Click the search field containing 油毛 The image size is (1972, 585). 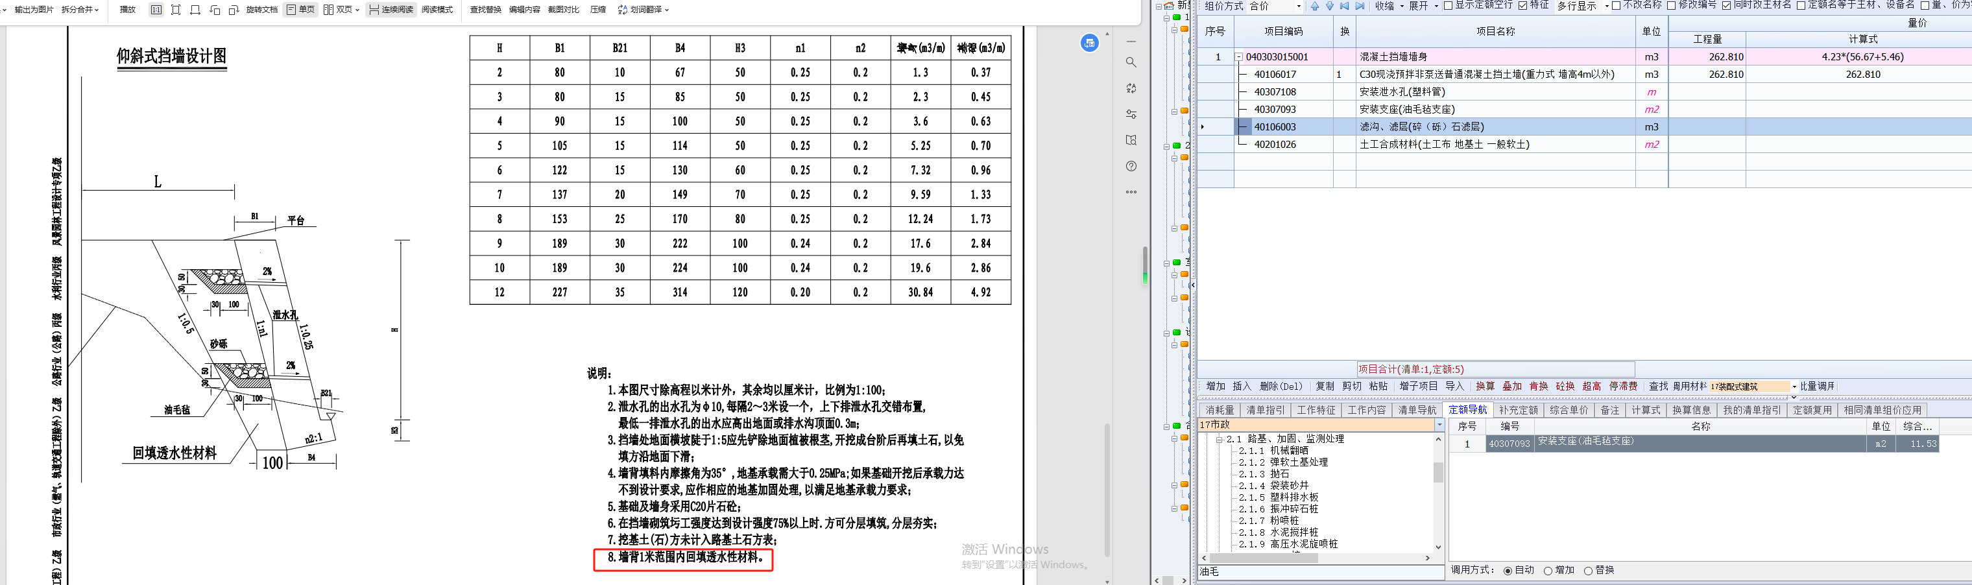click(x=1321, y=572)
